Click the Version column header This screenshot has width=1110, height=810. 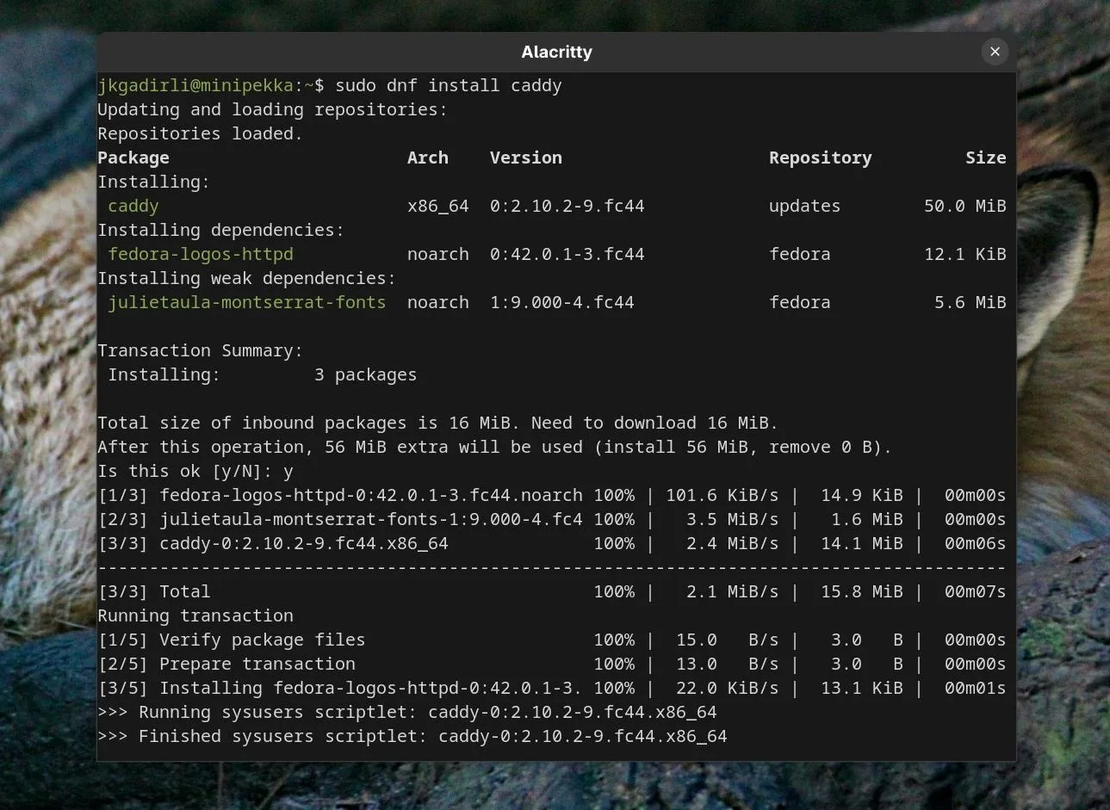pos(526,158)
